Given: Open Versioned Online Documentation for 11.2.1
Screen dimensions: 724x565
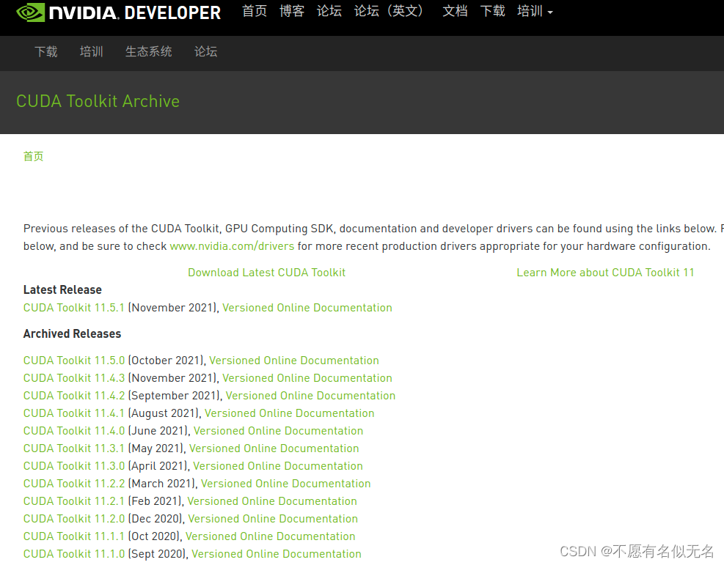Looking at the screenshot, I should 272,501.
